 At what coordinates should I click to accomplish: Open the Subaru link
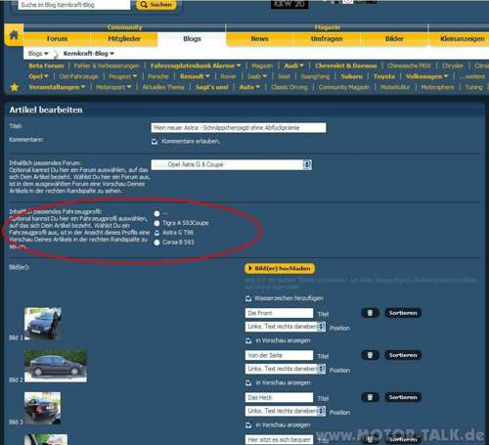[352, 76]
